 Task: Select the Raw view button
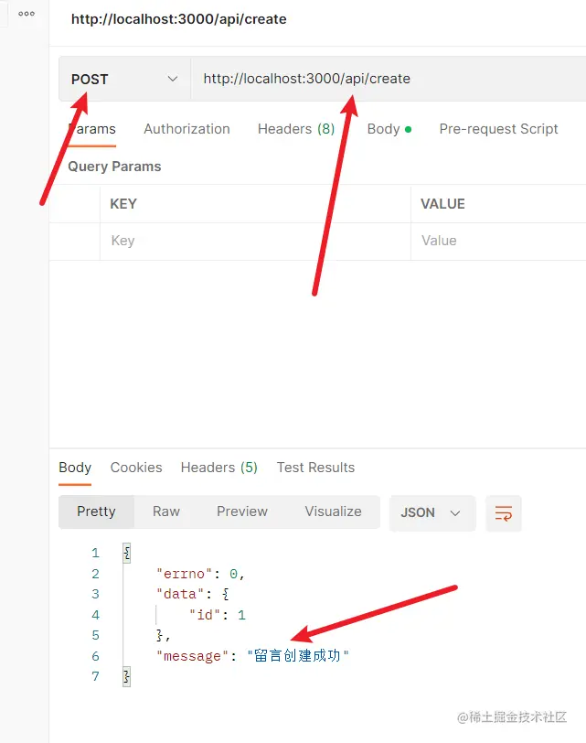(166, 511)
